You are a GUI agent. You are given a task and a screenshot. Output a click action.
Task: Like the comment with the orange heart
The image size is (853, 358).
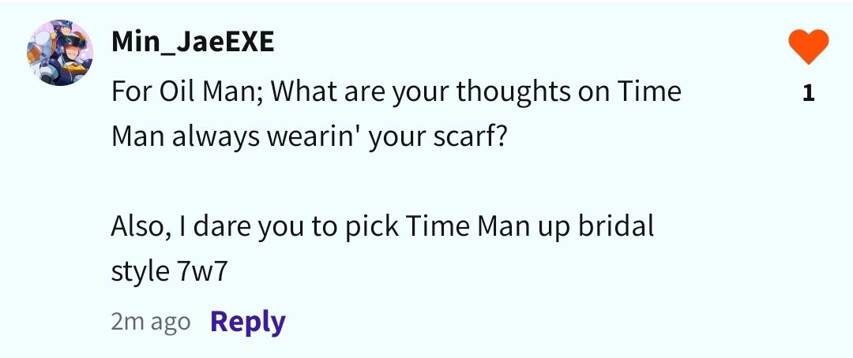(809, 47)
